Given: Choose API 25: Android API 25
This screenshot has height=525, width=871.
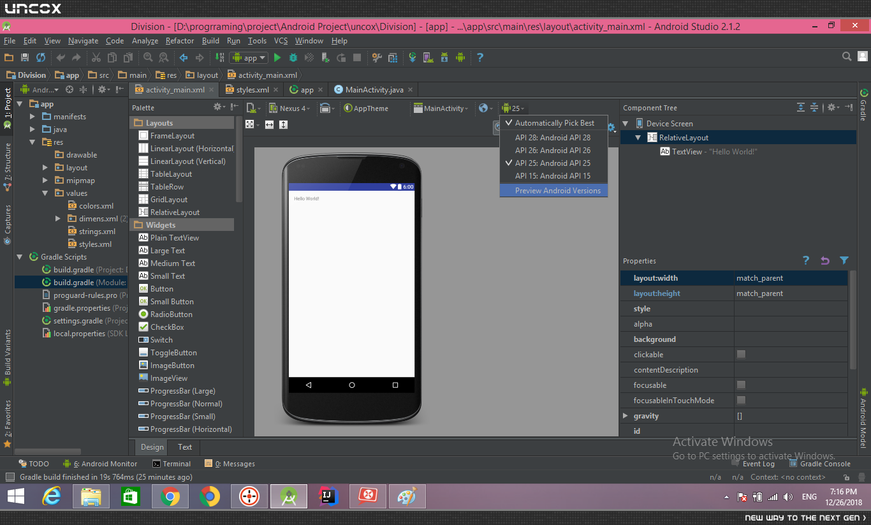Looking at the screenshot, I should click(553, 163).
